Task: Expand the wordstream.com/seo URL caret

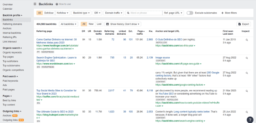Action: (x=74, y=64)
